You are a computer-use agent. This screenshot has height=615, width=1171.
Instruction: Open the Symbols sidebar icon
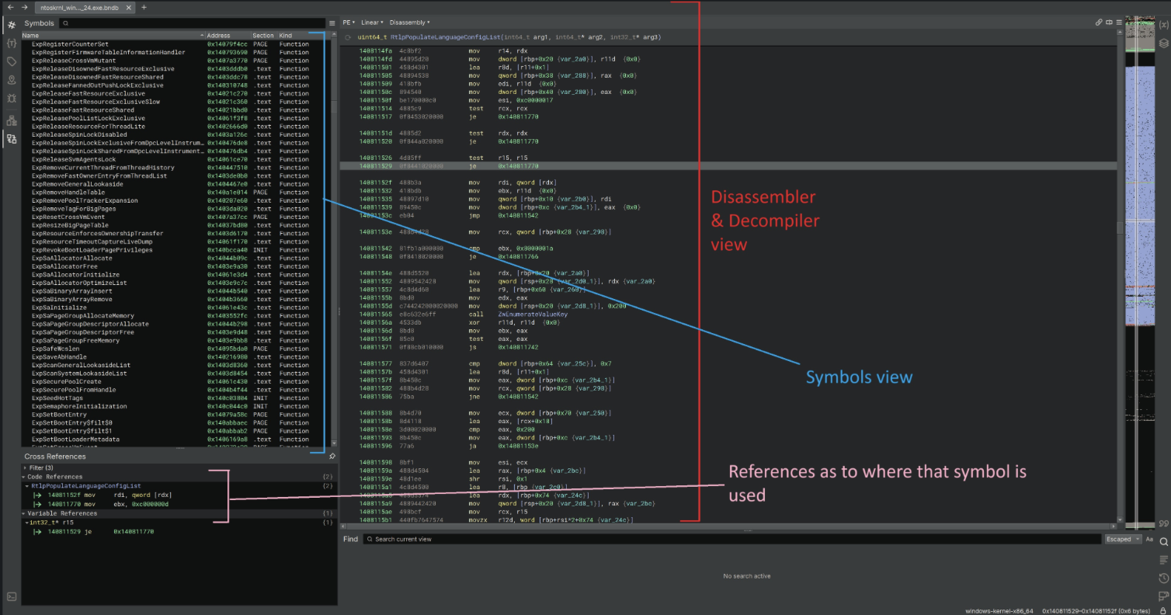click(12, 25)
